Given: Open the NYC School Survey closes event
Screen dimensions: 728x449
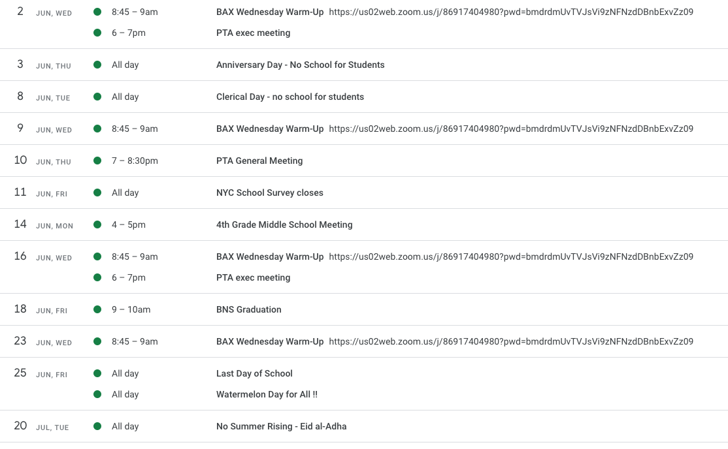Looking at the screenshot, I should [x=270, y=193].
